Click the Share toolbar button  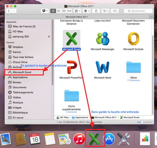point(96,11)
